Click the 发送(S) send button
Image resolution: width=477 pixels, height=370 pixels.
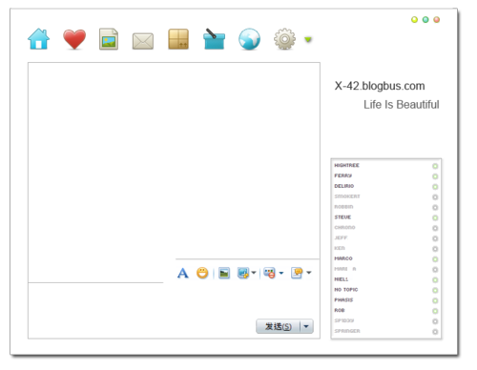tap(279, 326)
